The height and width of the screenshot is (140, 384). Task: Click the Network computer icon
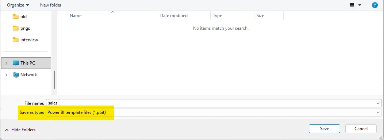pyautogui.click(x=16, y=75)
